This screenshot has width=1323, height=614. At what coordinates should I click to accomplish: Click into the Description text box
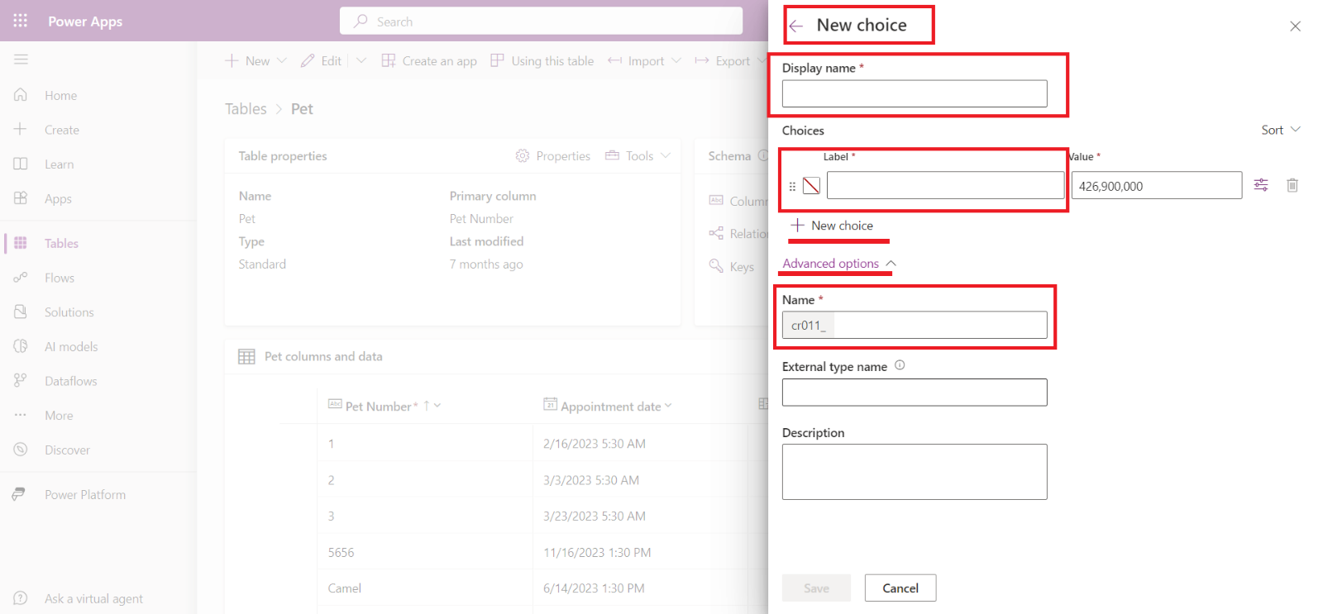click(x=914, y=472)
